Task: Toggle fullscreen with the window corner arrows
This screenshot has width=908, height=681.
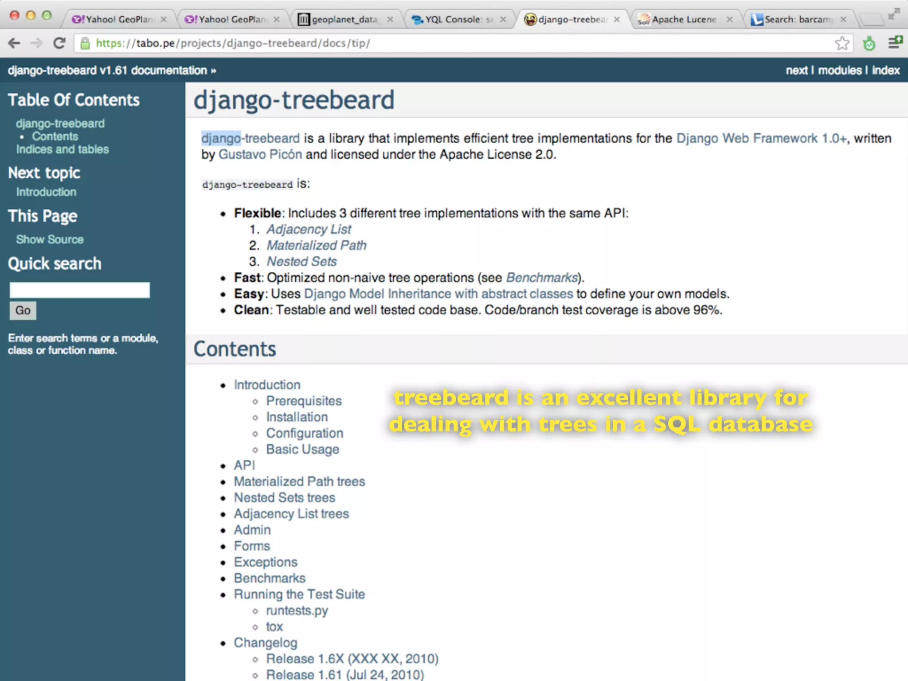Action: click(894, 14)
